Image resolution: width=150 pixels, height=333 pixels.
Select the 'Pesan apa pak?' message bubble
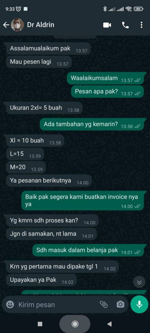point(107,91)
